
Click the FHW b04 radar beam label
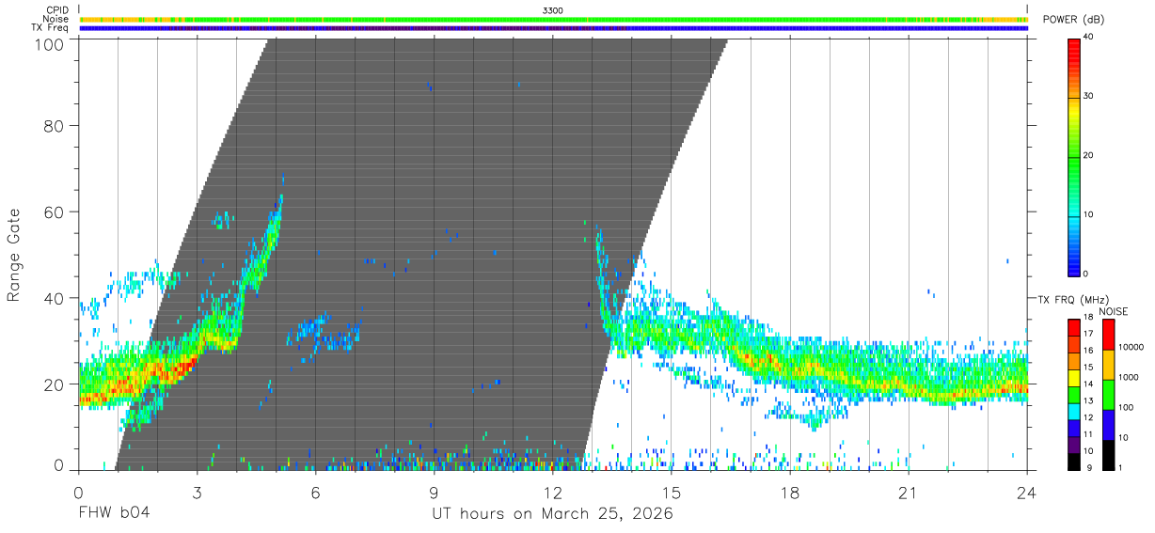point(113,513)
